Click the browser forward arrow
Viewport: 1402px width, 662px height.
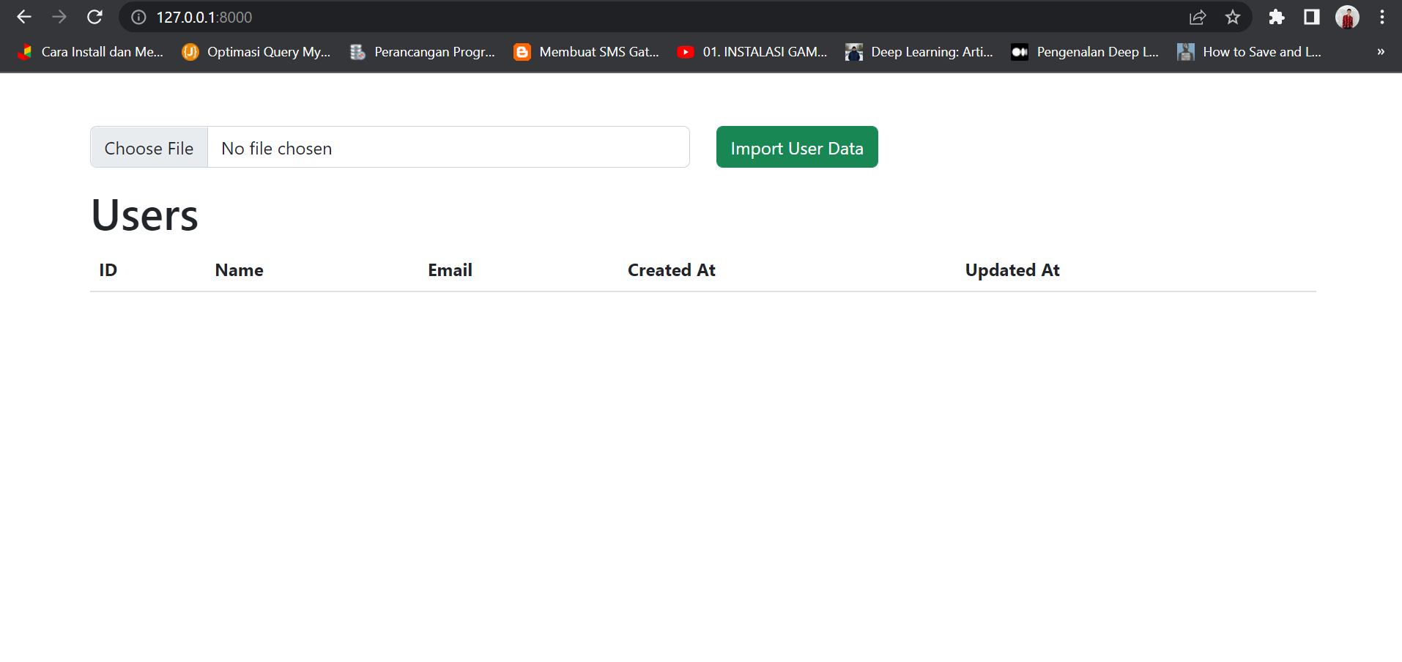point(59,17)
